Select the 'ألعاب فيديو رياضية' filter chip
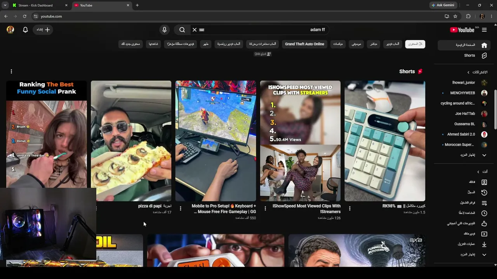497x279 pixels. (229, 44)
